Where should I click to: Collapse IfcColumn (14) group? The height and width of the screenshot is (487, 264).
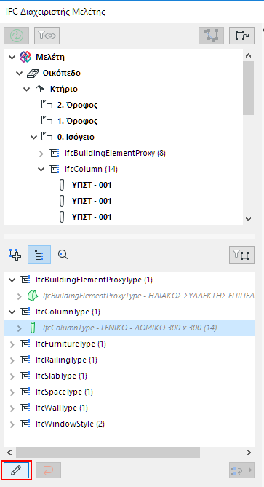(x=41, y=170)
